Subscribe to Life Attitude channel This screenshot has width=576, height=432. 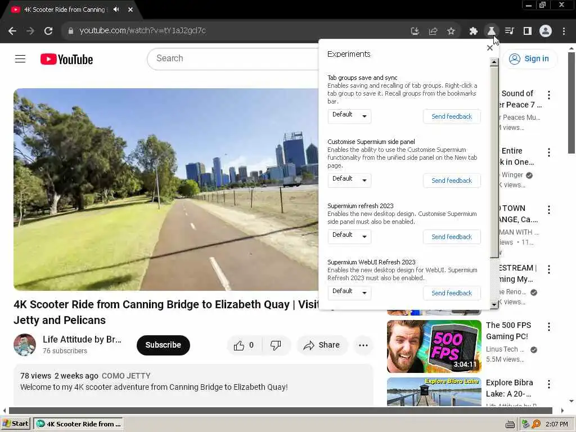[x=163, y=345]
